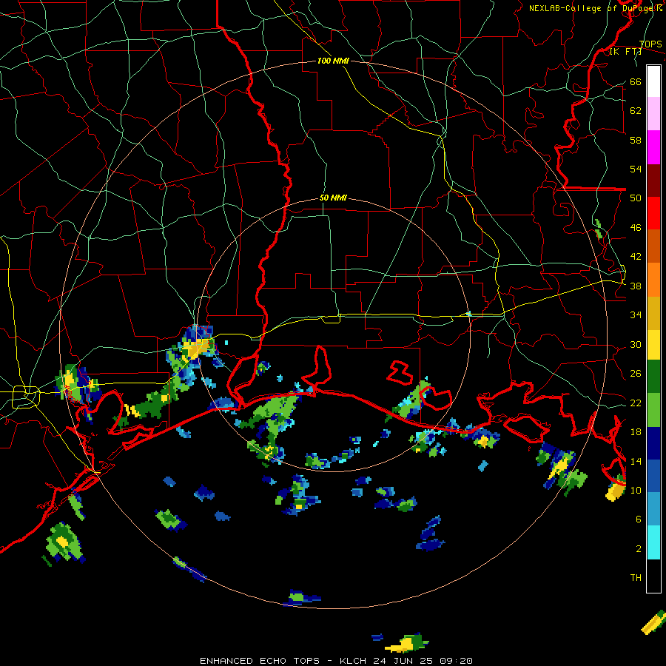Image resolution: width=666 pixels, height=666 pixels.
Task: Click the "18" scale value
Action: click(x=636, y=432)
